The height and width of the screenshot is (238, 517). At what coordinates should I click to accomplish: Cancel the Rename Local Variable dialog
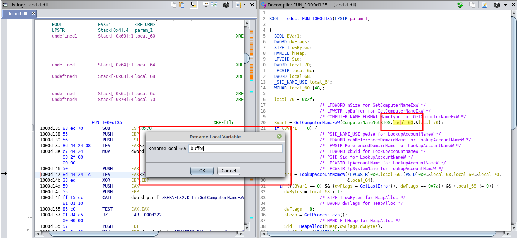[x=229, y=171]
